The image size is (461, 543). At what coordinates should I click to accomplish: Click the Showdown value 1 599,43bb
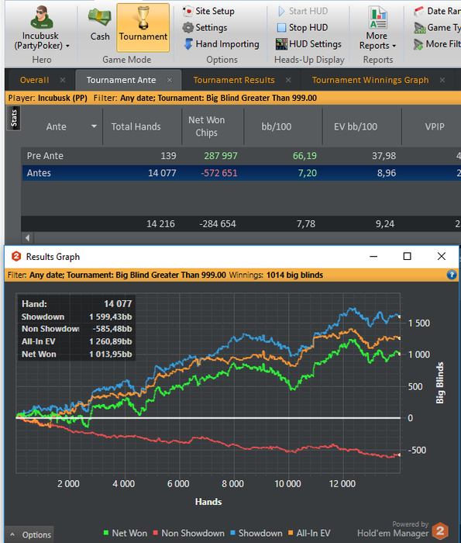(x=110, y=316)
